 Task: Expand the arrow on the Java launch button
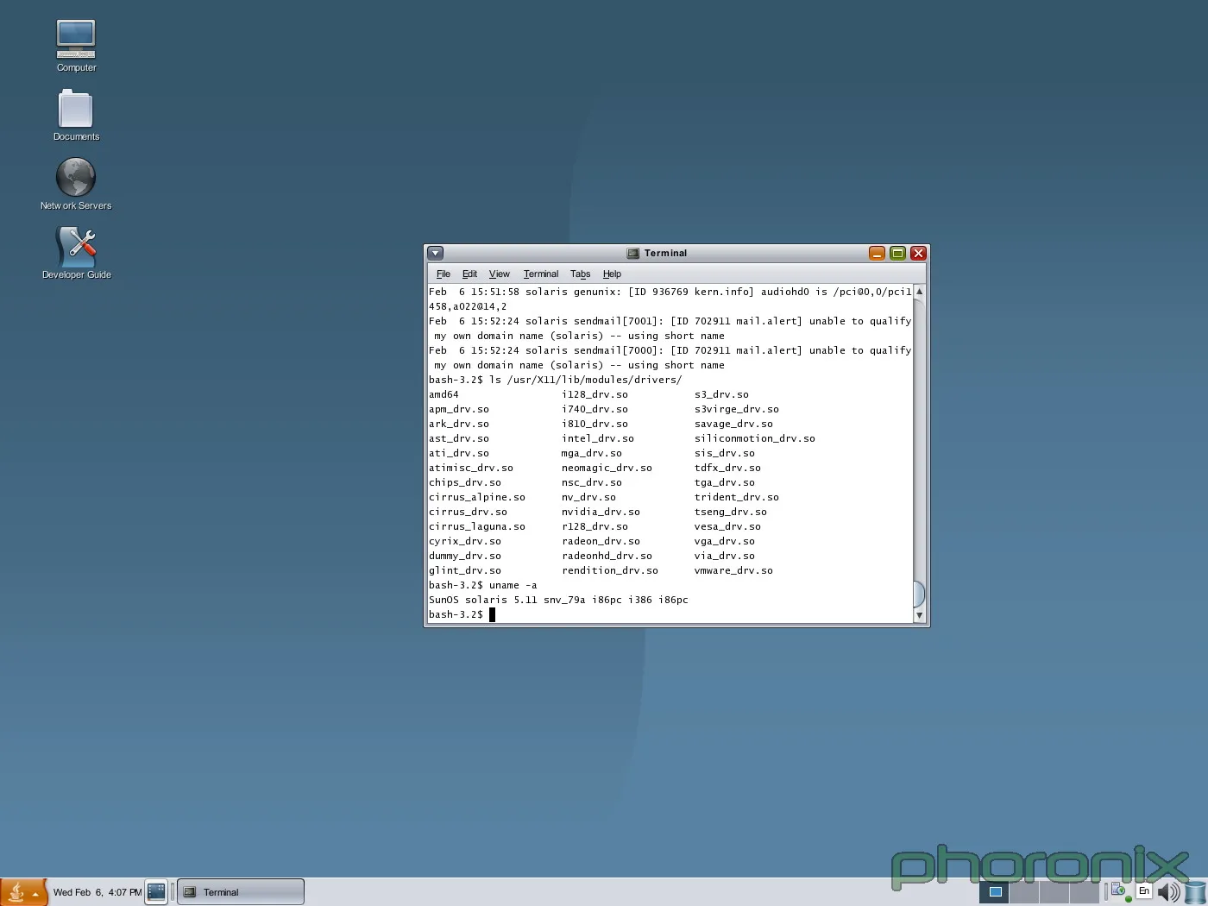tap(36, 893)
